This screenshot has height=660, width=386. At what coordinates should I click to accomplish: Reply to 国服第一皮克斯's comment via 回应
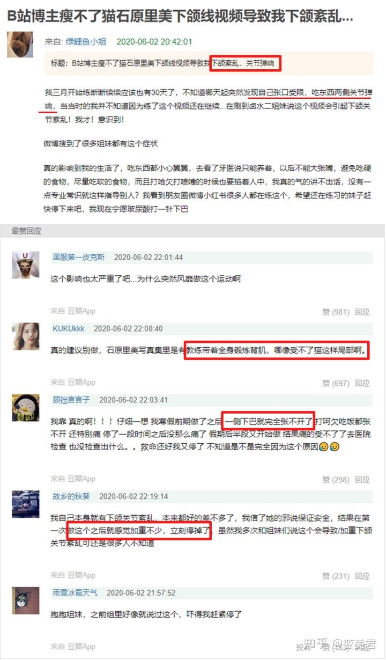[x=362, y=311]
